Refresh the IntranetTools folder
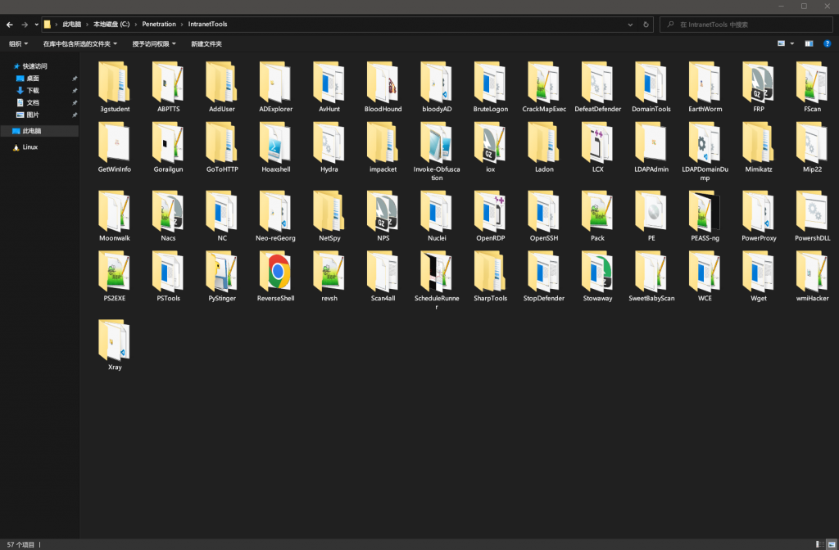839x550 pixels. (646, 25)
